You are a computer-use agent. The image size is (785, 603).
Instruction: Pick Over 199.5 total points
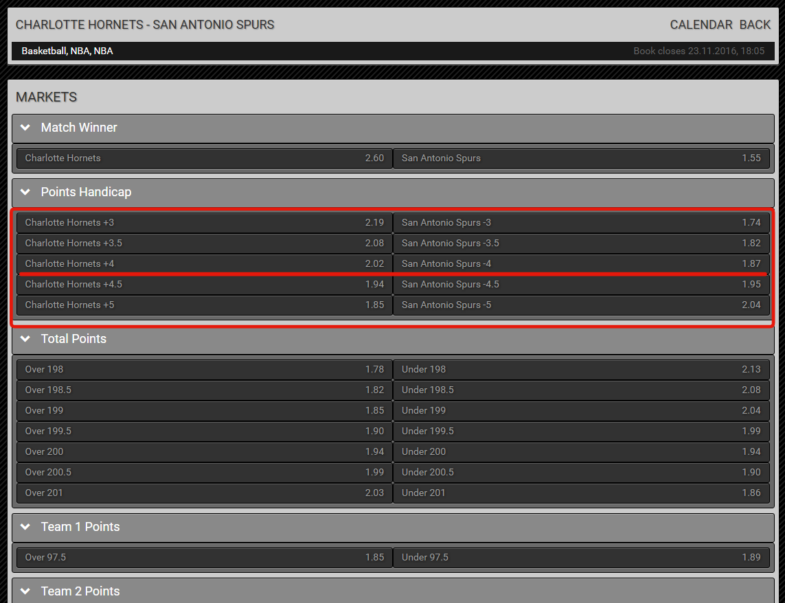204,431
